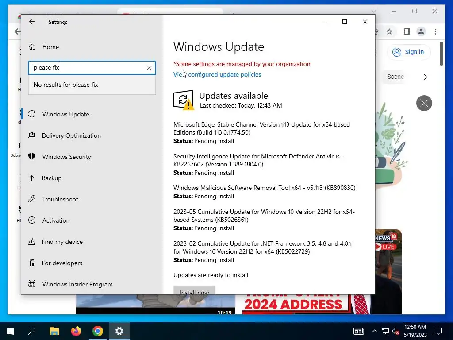453x340 pixels.
Task: Click the Install now button
Action: (x=194, y=290)
